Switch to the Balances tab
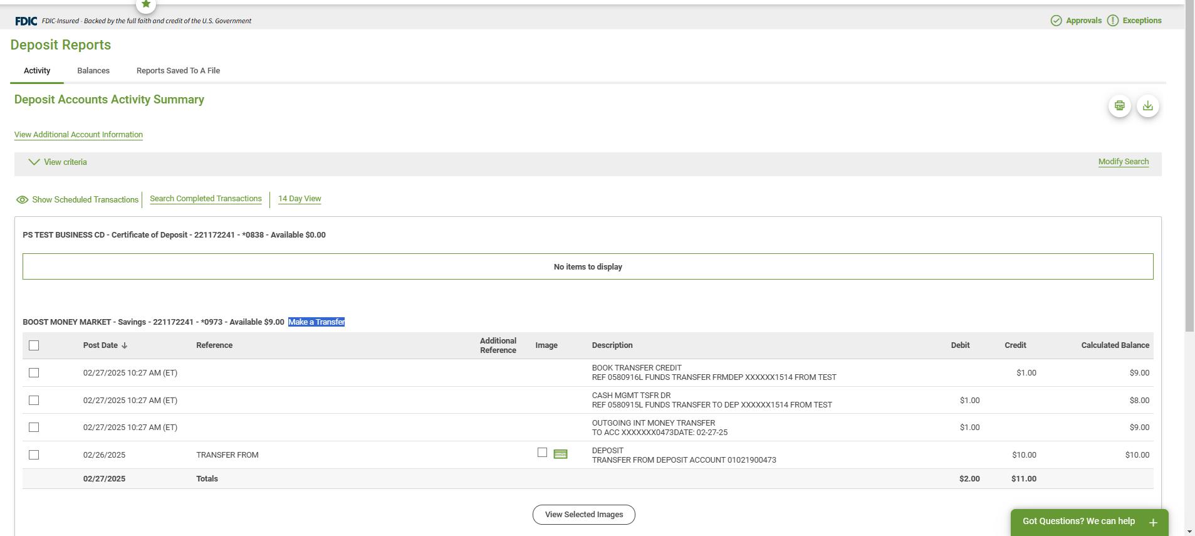 tap(93, 71)
